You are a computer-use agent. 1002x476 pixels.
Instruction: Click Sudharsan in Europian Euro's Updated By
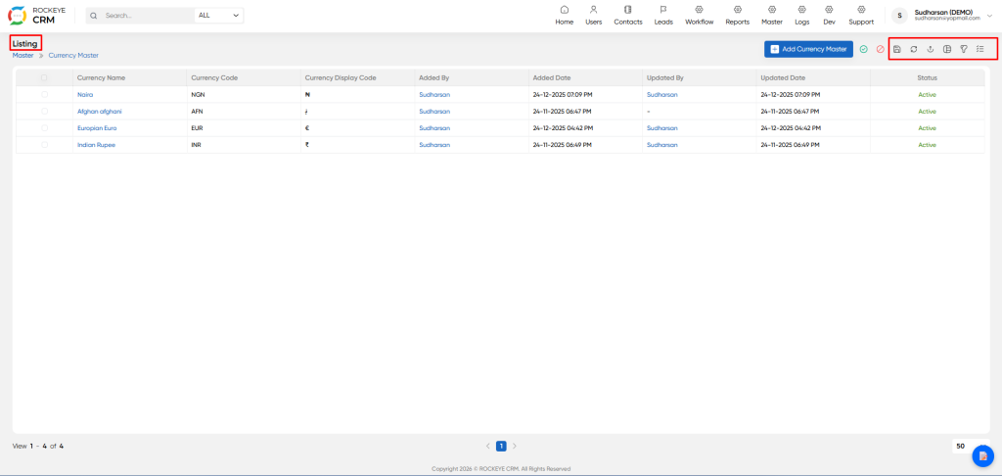coord(662,128)
